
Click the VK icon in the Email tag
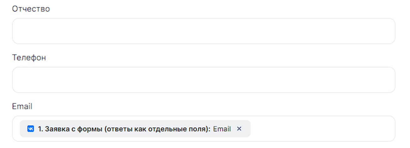coord(31,129)
